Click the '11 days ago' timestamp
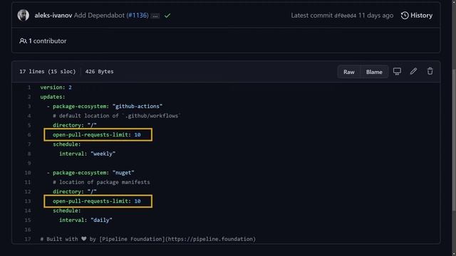Screen dimensions: 456x256 pyautogui.click(x=375, y=16)
